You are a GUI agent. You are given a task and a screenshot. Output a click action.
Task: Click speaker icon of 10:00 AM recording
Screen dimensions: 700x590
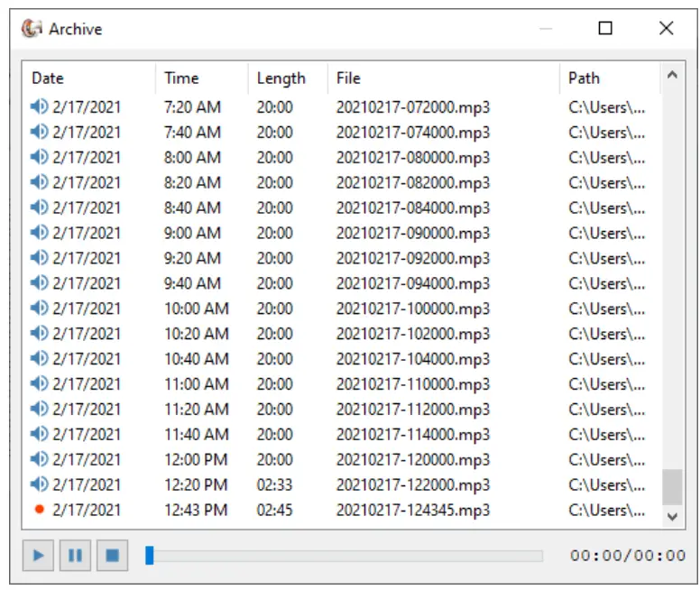[40, 308]
